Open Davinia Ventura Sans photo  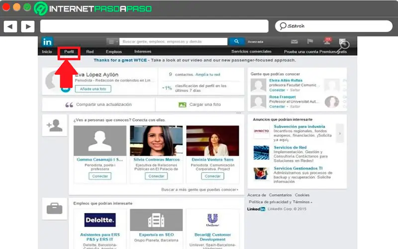point(213,141)
